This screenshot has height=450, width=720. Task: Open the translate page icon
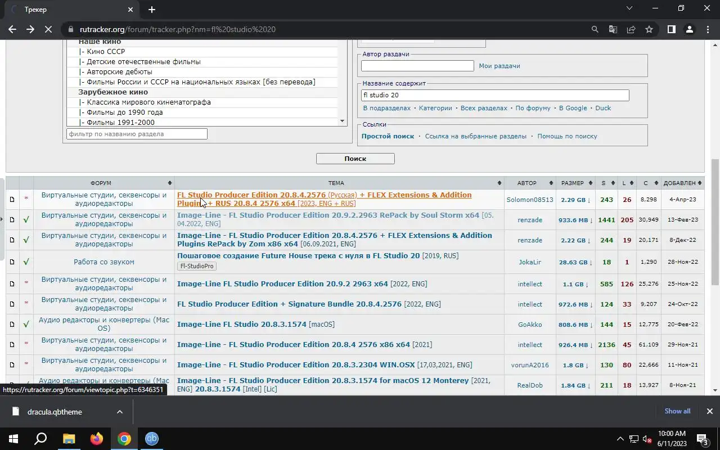pyautogui.click(x=613, y=29)
